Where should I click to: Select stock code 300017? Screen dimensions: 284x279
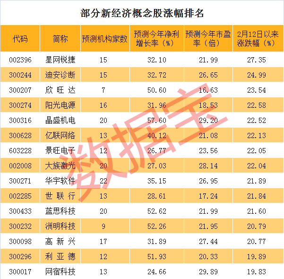[20, 272]
